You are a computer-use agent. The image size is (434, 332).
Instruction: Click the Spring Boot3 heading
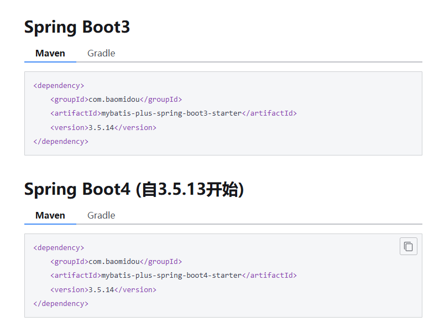click(77, 27)
